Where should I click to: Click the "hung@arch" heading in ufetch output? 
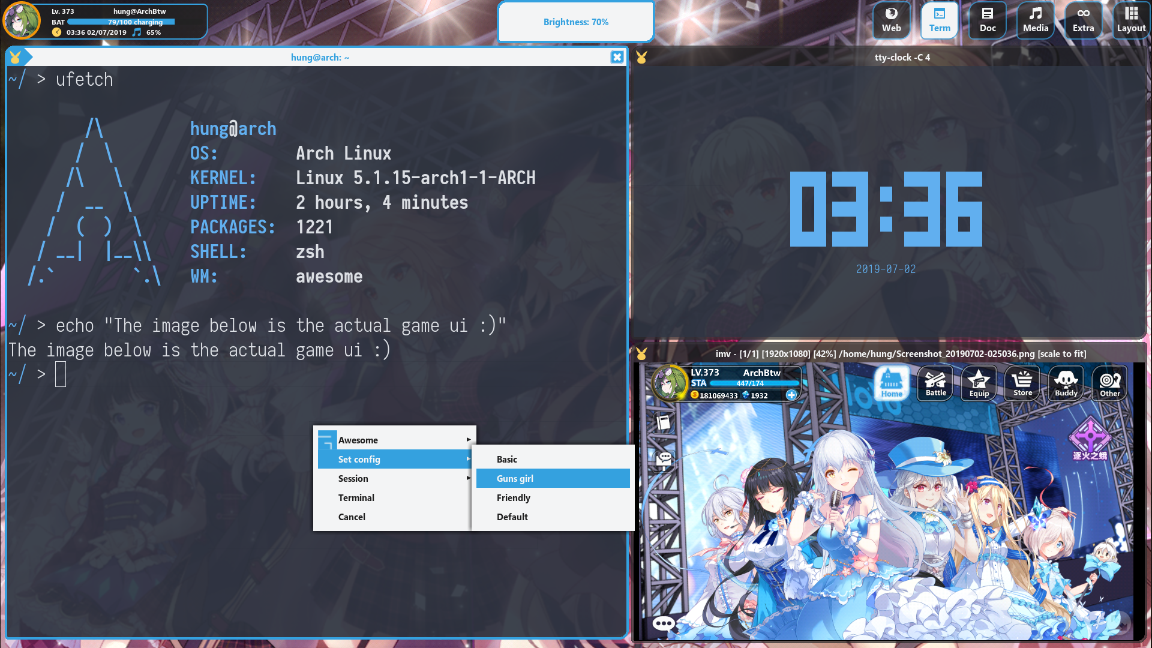click(233, 129)
